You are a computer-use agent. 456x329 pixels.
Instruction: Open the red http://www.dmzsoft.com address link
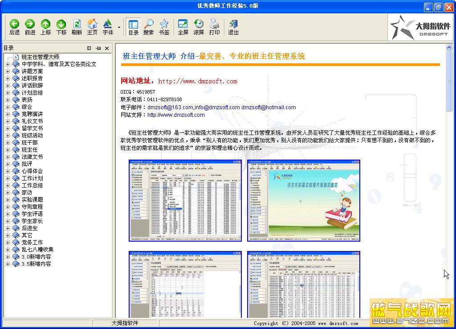[197, 81]
